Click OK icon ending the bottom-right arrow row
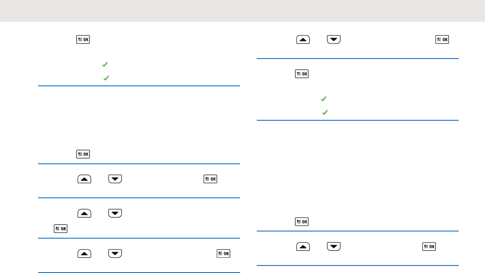Viewport: 485px width, 273px height. [430, 246]
